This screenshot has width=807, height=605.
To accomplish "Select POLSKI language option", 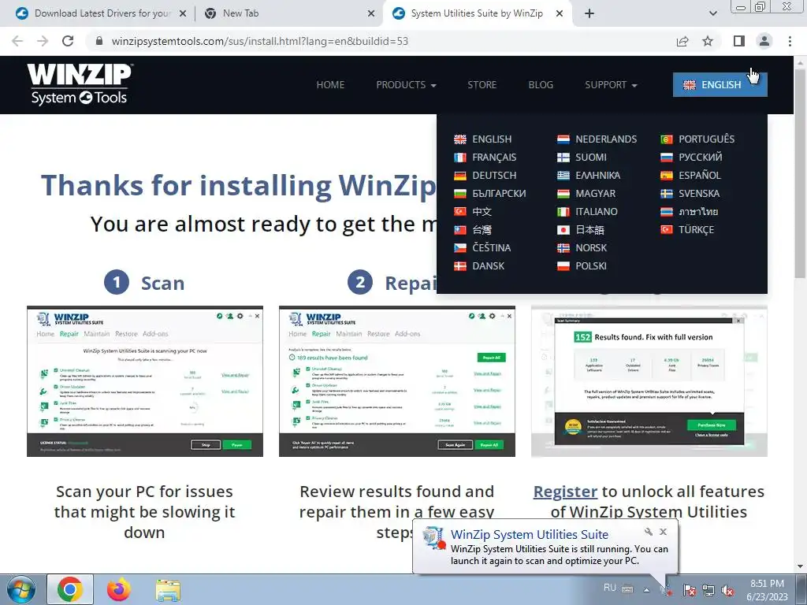I will click(582, 266).
